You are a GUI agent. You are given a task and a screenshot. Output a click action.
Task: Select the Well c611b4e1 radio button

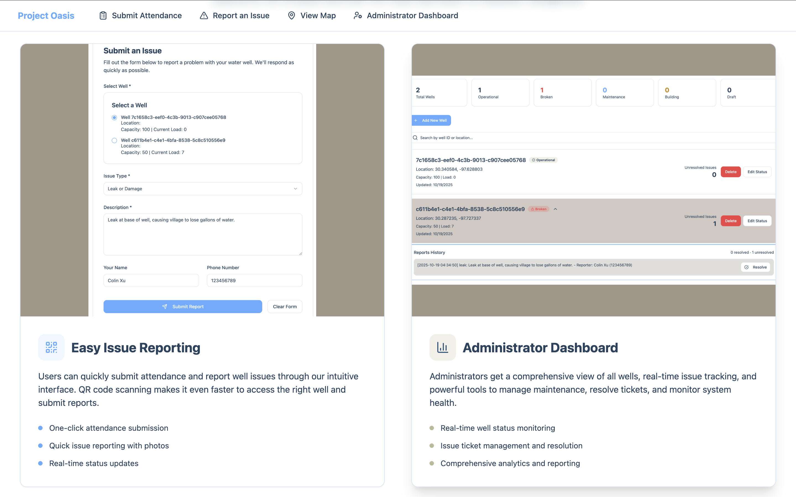pos(114,140)
